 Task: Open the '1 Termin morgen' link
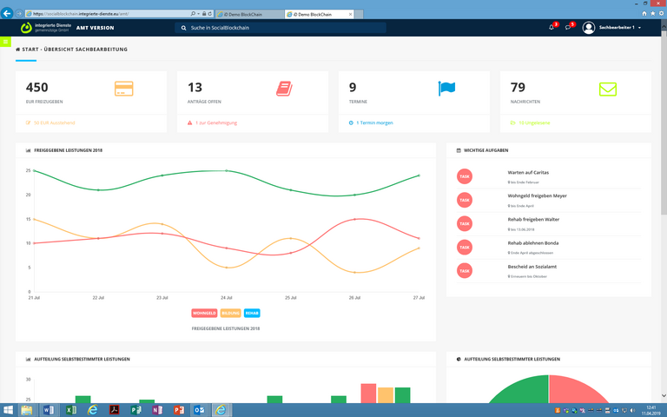pyautogui.click(x=374, y=122)
